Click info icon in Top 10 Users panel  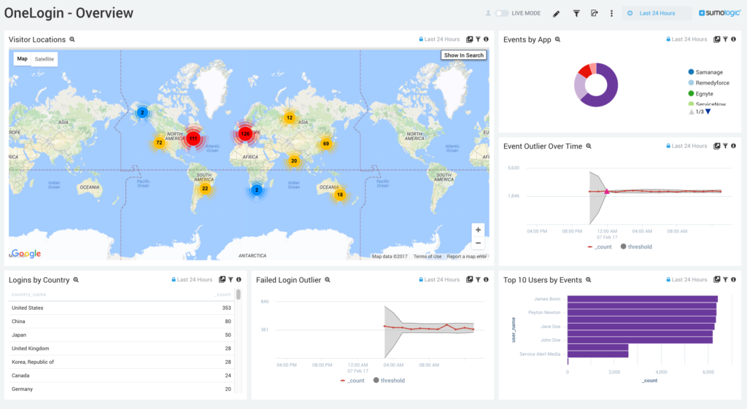click(x=733, y=280)
